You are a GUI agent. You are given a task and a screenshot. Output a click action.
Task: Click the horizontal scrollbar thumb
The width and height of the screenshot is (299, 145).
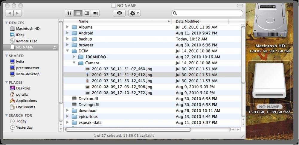128,130
